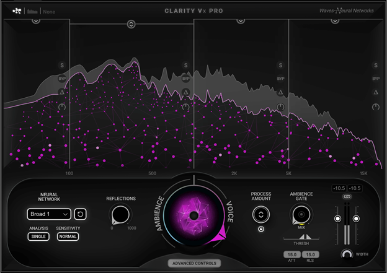The width and height of the screenshot is (387, 273).
Task: Toggle the second band's power icon
Action: tap(185, 107)
